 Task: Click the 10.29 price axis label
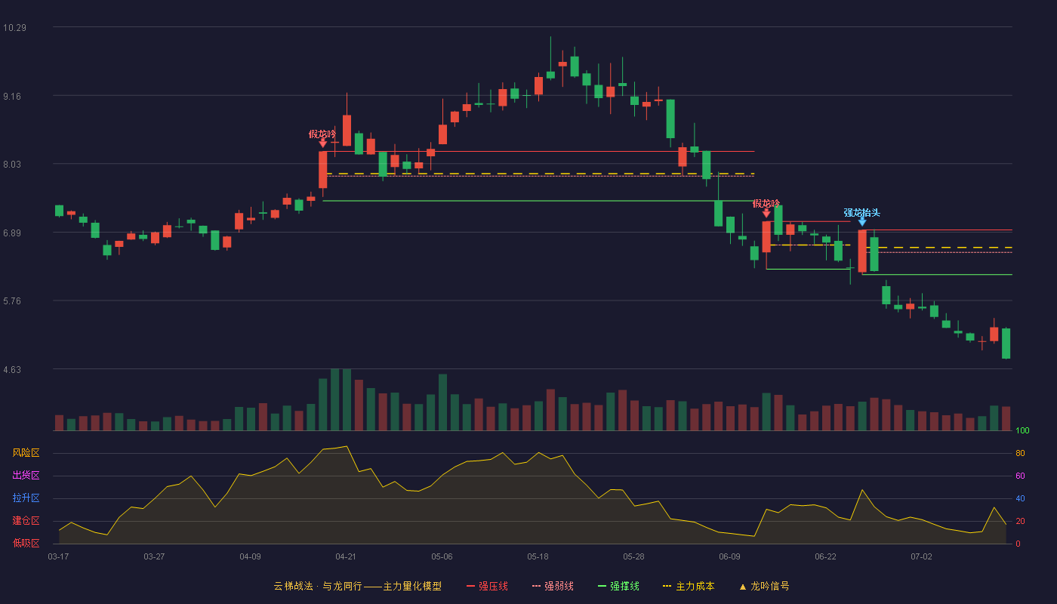(x=14, y=28)
